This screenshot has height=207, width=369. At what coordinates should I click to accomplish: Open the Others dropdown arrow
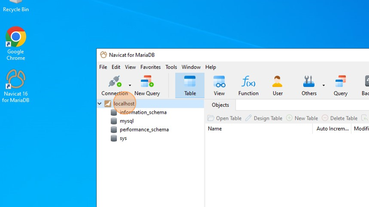pyautogui.click(x=324, y=85)
